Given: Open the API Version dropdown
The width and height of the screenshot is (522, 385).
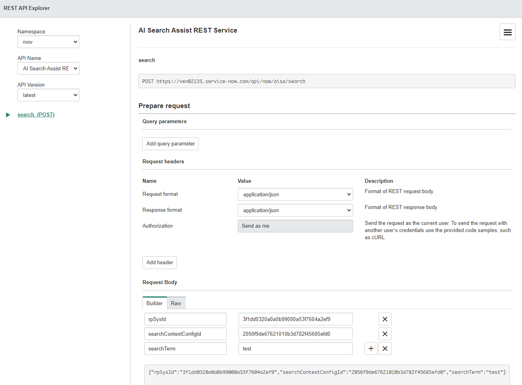Looking at the screenshot, I should point(49,95).
